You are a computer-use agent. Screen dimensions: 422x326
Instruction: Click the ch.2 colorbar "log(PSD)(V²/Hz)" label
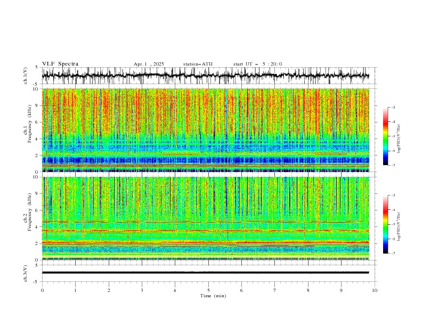399,227
